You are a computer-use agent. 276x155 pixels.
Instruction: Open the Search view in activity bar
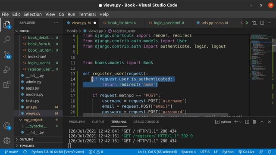point(7,39)
